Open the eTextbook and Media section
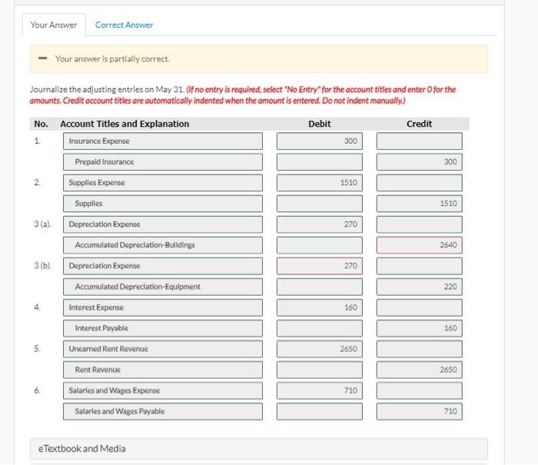 (259, 449)
